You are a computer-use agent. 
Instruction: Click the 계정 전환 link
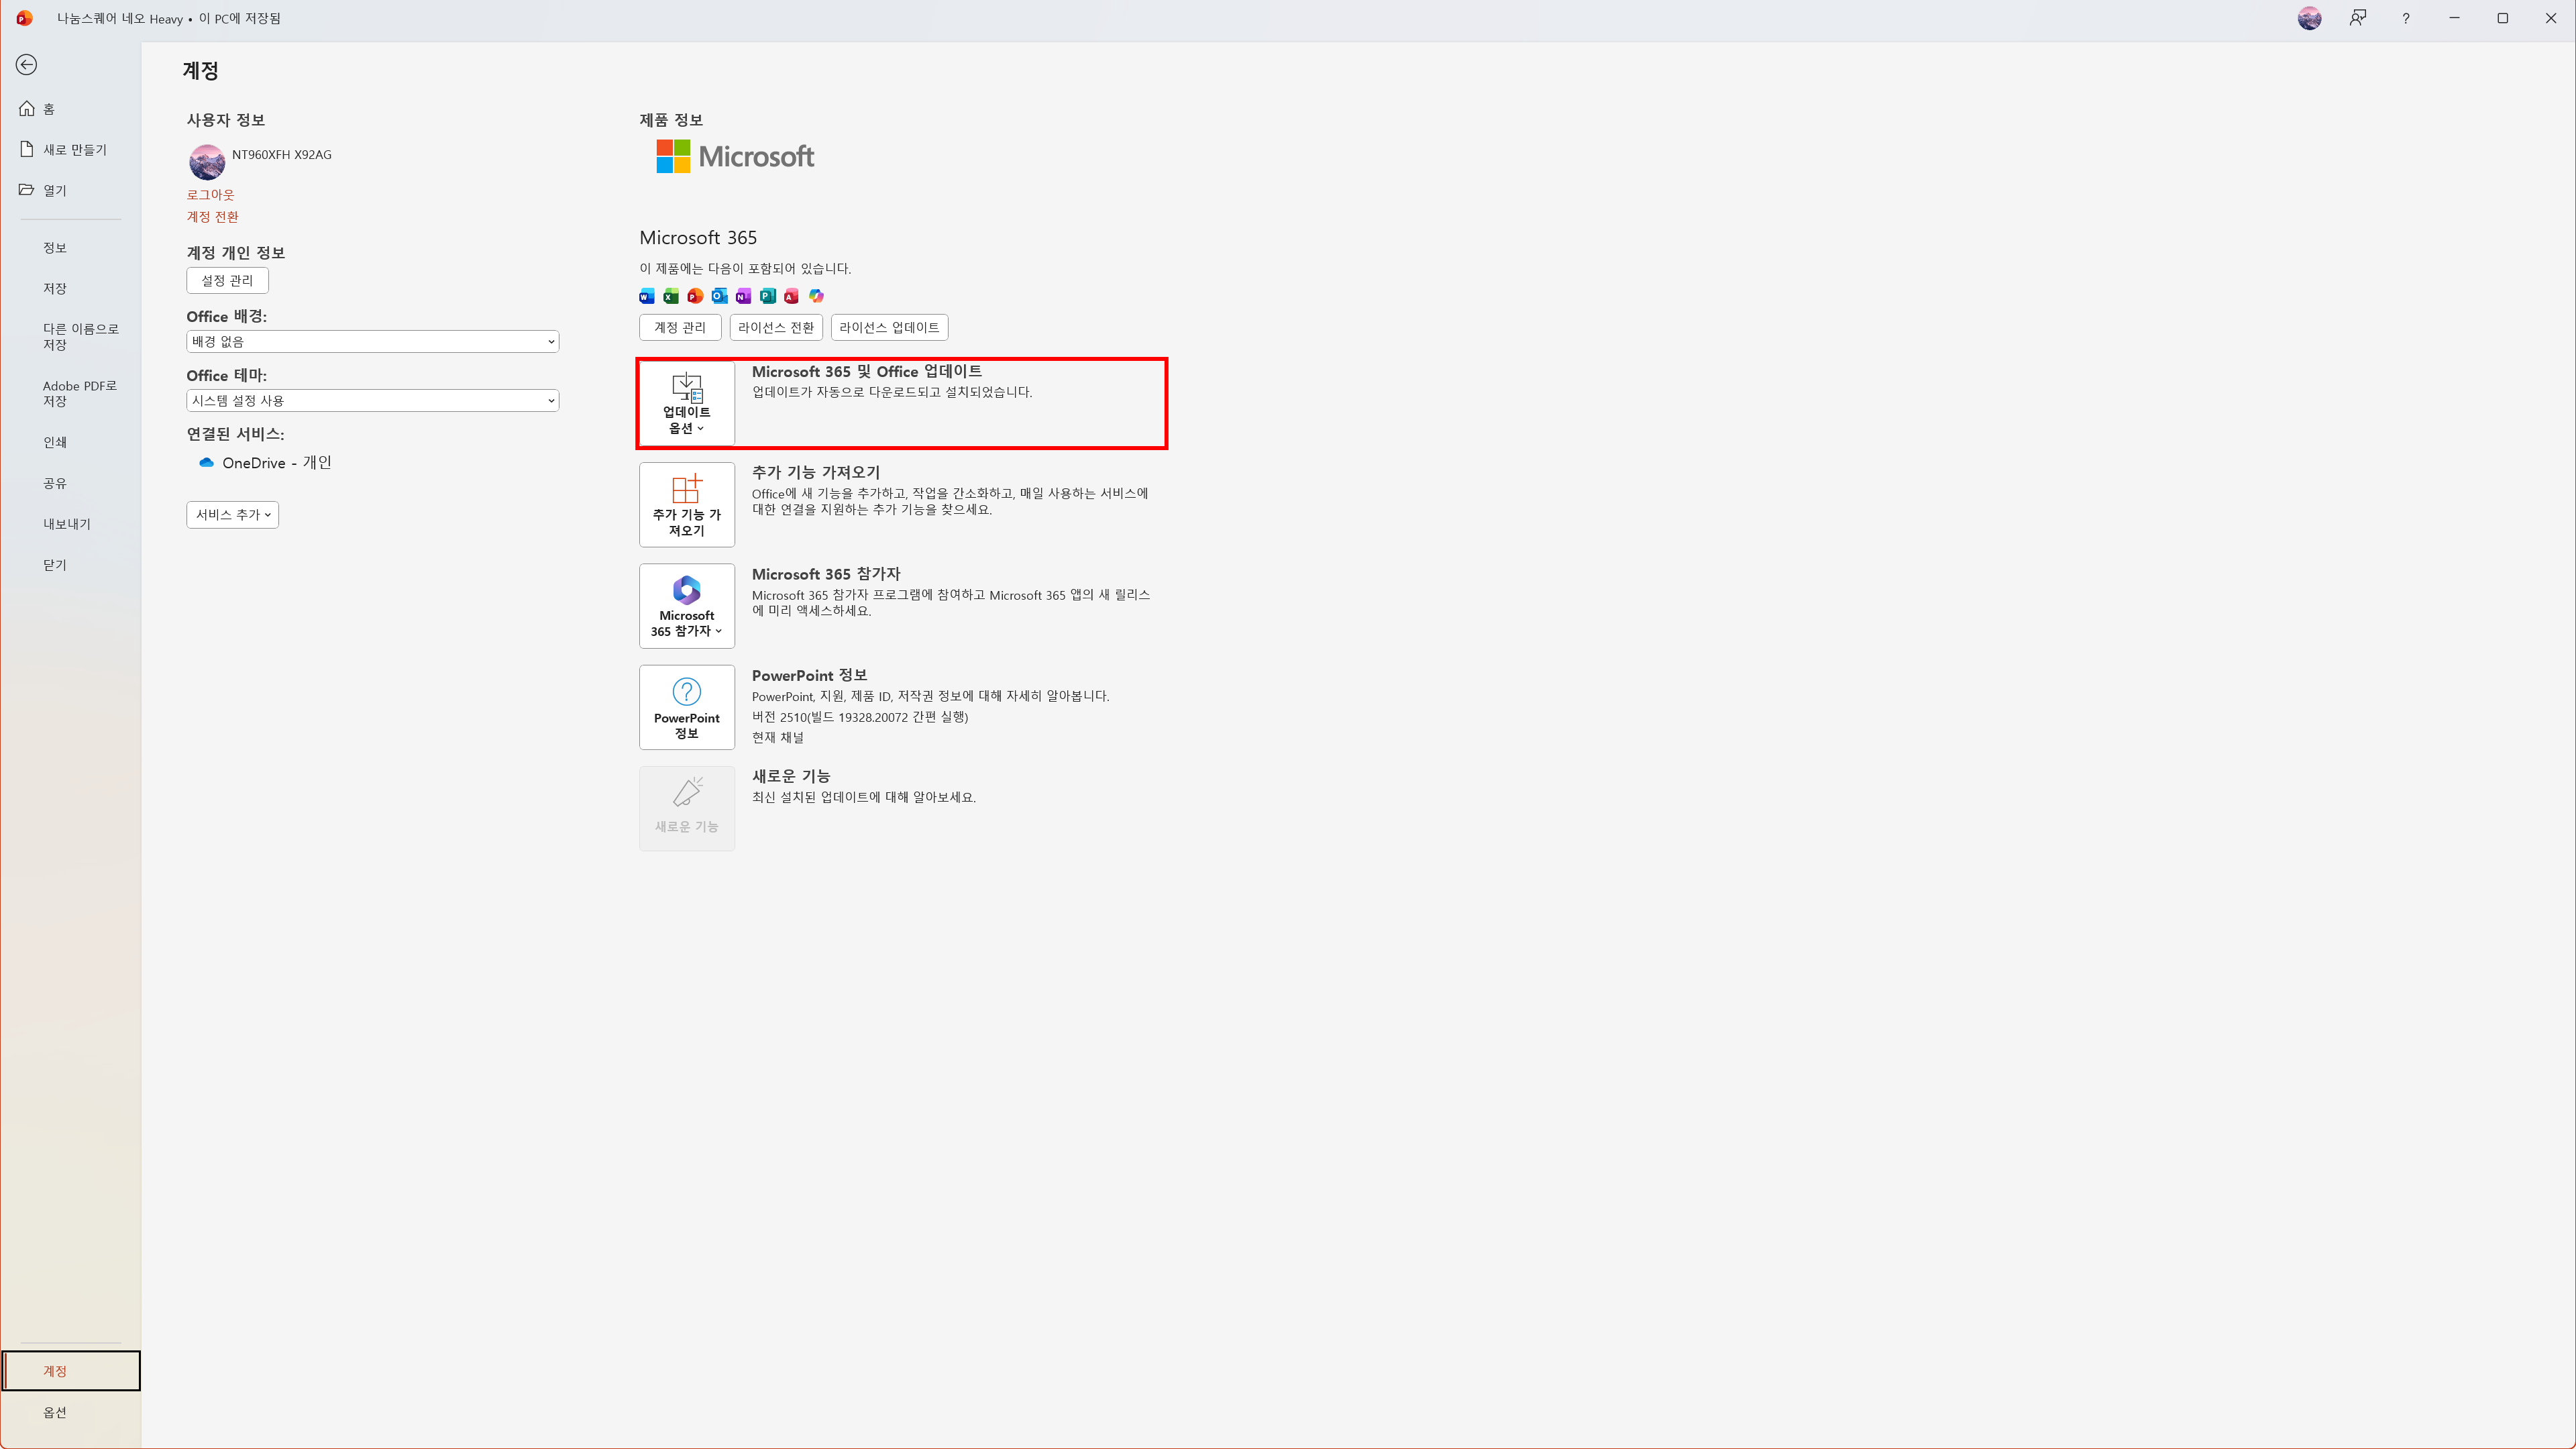[212, 217]
